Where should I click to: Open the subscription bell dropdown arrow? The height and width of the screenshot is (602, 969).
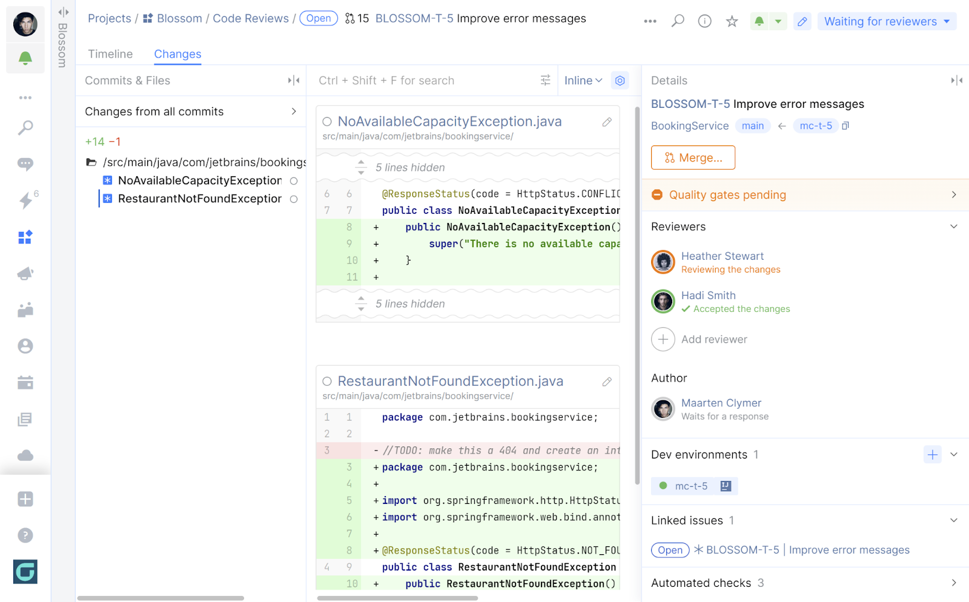pos(778,21)
